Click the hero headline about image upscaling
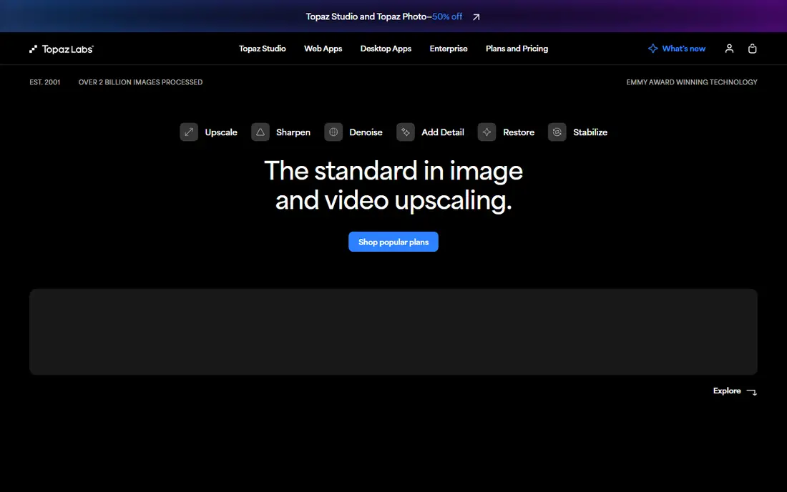 (393, 185)
